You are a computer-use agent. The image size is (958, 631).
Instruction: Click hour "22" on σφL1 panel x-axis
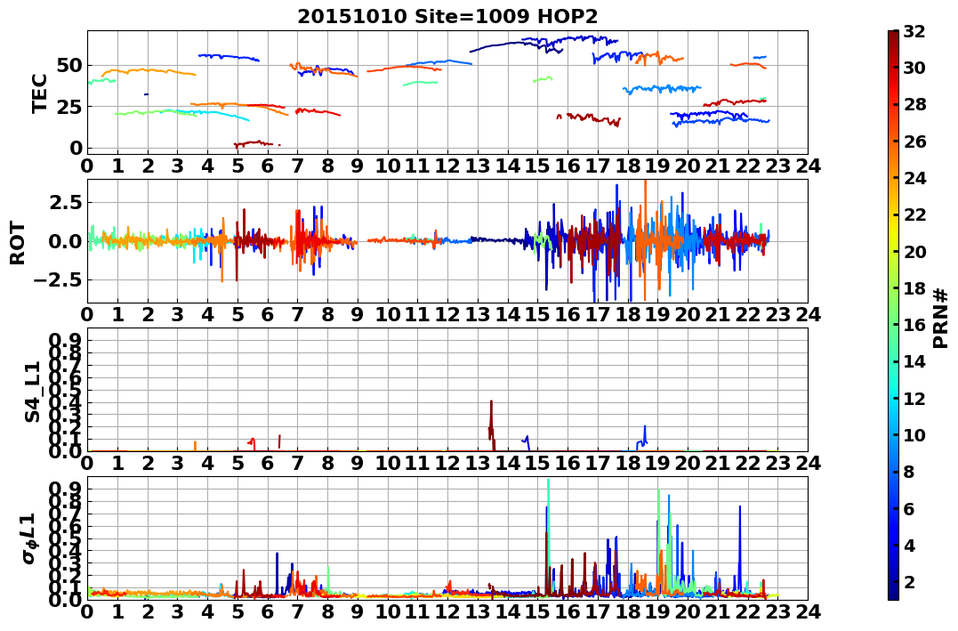[x=748, y=612]
